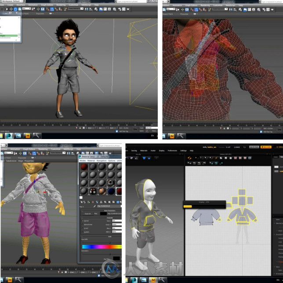Open named selection sets dropdown in bottom-left 3ds Max
The width and height of the screenshot is (283, 283).
point(58,153)
